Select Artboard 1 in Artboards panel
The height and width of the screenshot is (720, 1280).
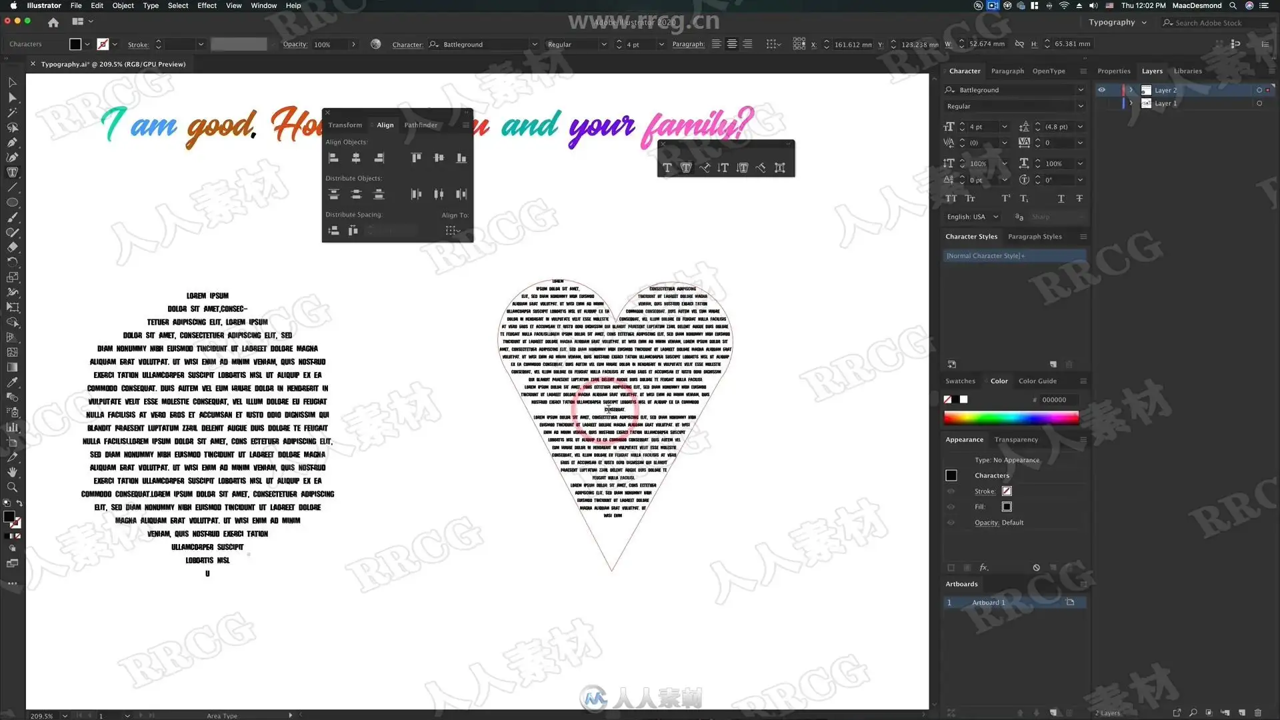(x=988, y=603)
